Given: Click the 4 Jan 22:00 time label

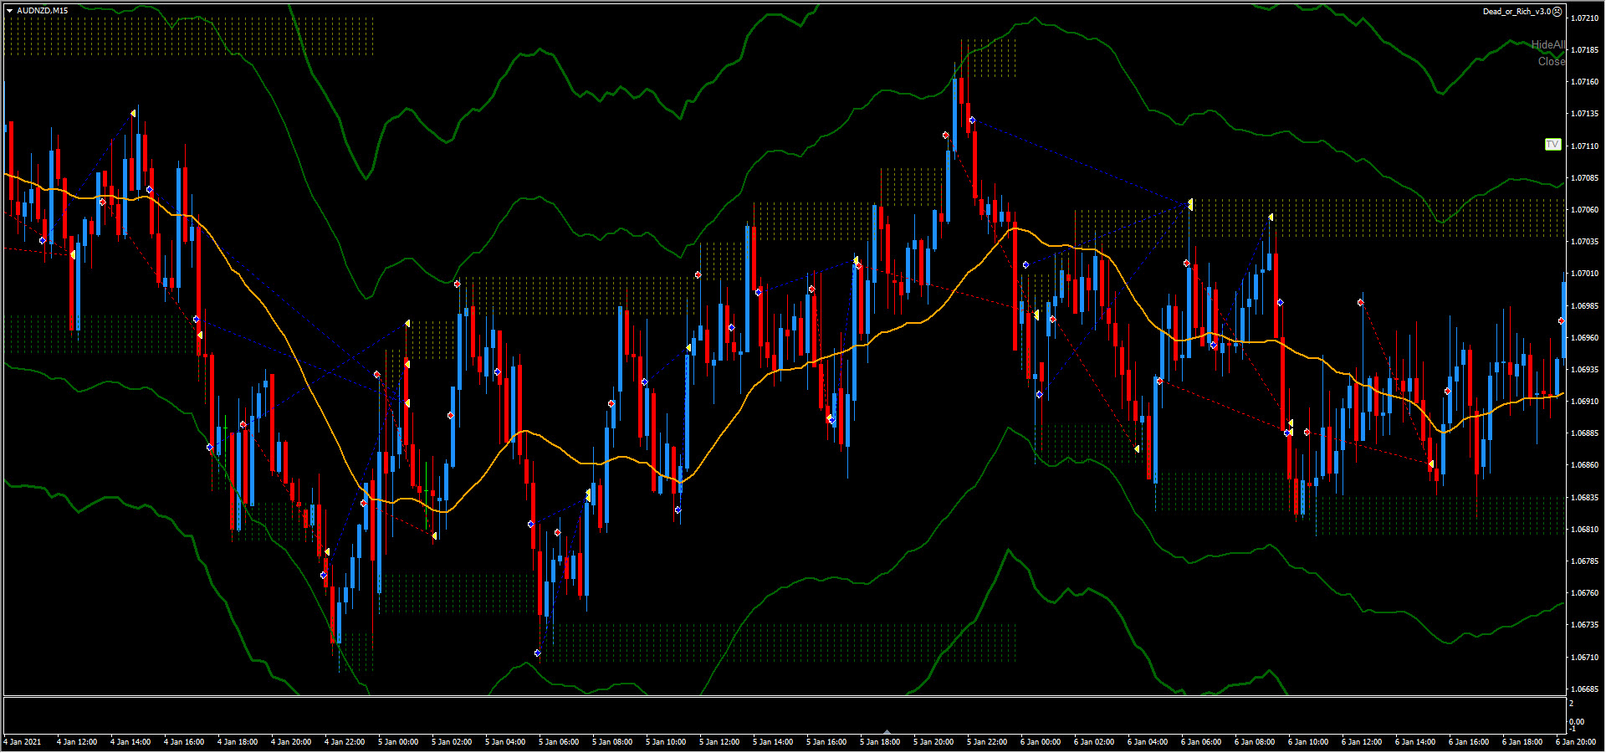Looking at the screenshot, I should (345, 742).
